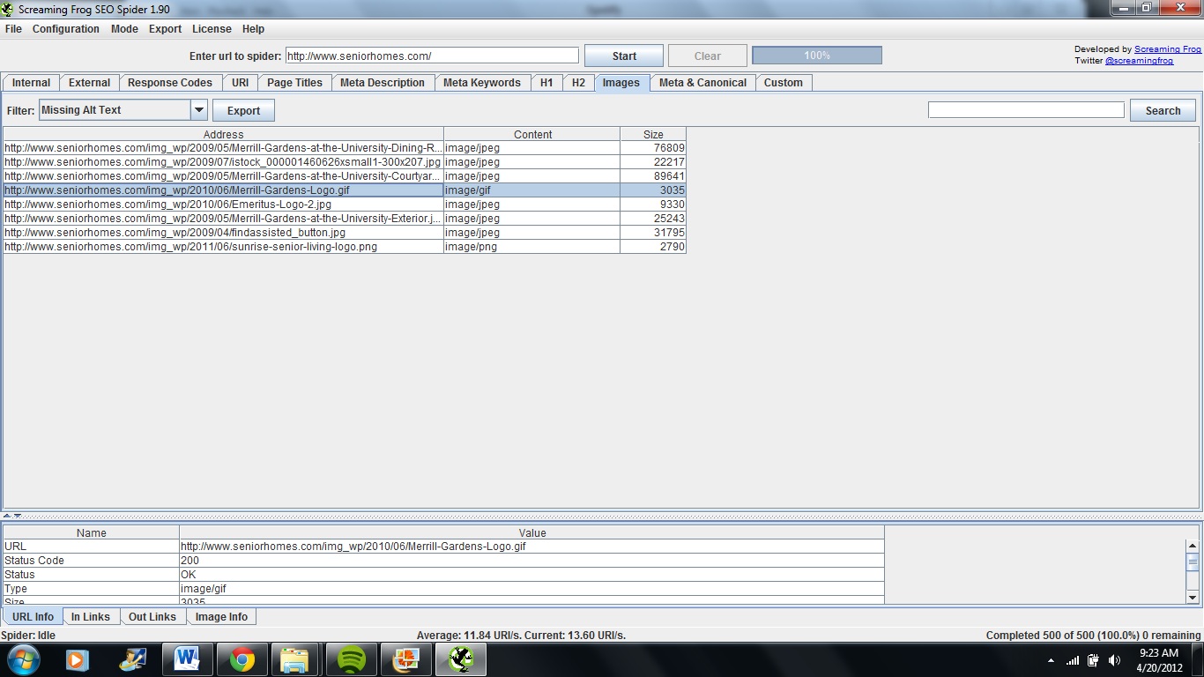Click the lower pane scrollbar down arrow
This screenshot has height=677, width=1204.
tap(1193, 598)
